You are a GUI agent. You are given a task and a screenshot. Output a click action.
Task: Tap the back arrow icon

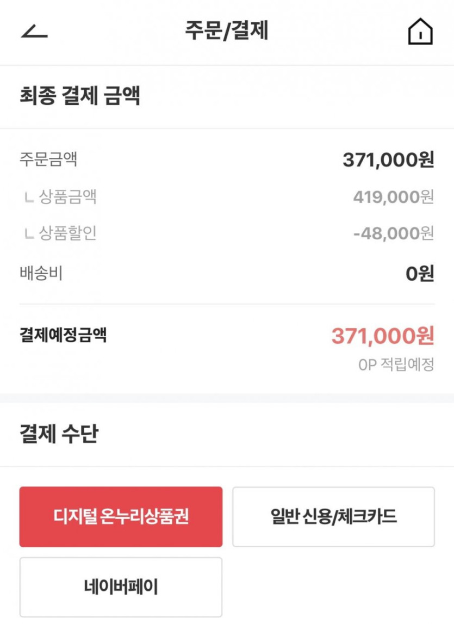(34, 32)
